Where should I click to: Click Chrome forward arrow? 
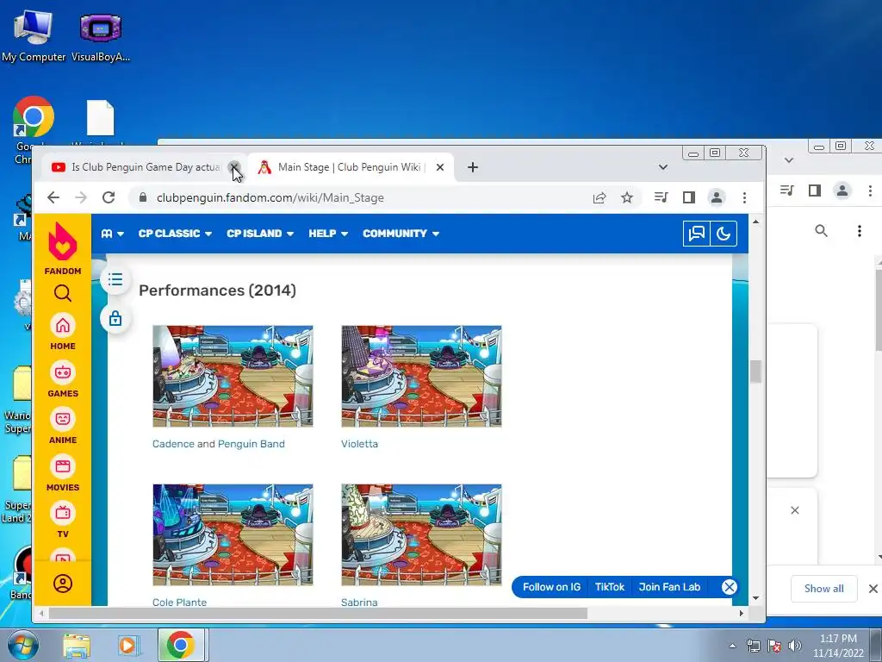81,197
